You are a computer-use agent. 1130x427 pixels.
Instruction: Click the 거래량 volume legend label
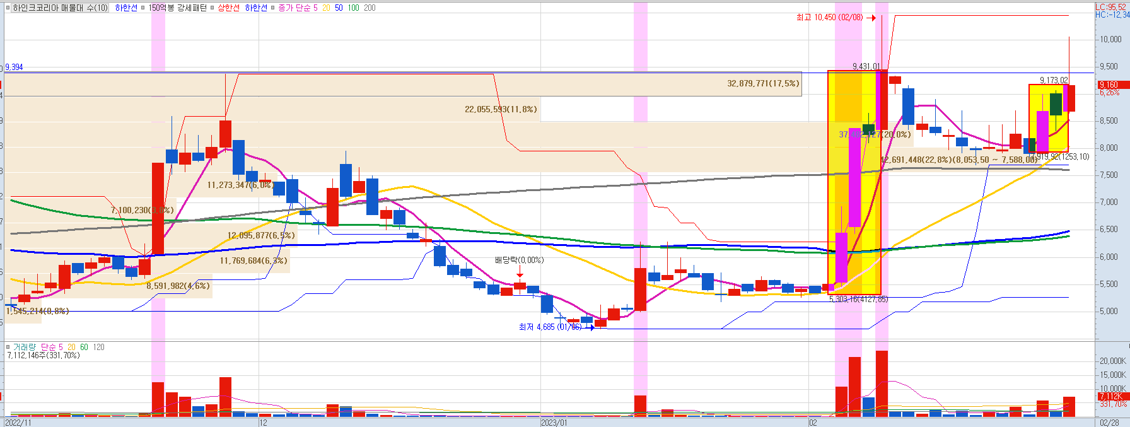(25, 347)
